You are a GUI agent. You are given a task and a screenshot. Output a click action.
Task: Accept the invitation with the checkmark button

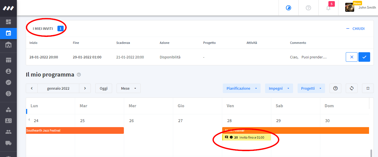364,57
